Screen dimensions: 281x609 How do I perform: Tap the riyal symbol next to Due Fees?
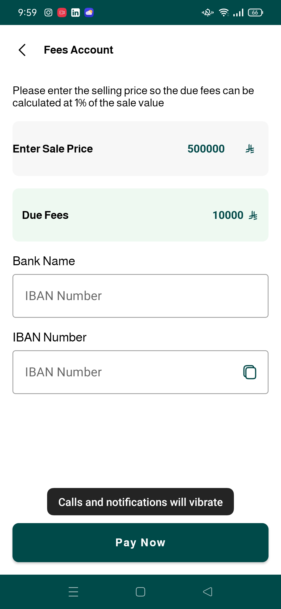(253, 215)
